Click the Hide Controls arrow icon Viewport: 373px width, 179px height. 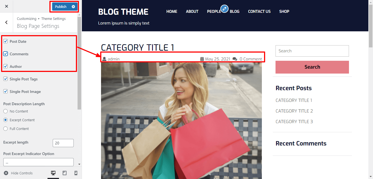[6, 173]
